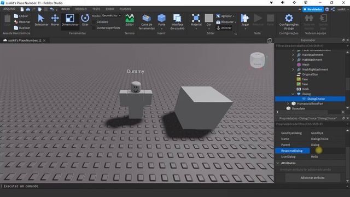350x197 pixels.
Task: Open the Cor color picker swatch
Action: pos(209,18)
